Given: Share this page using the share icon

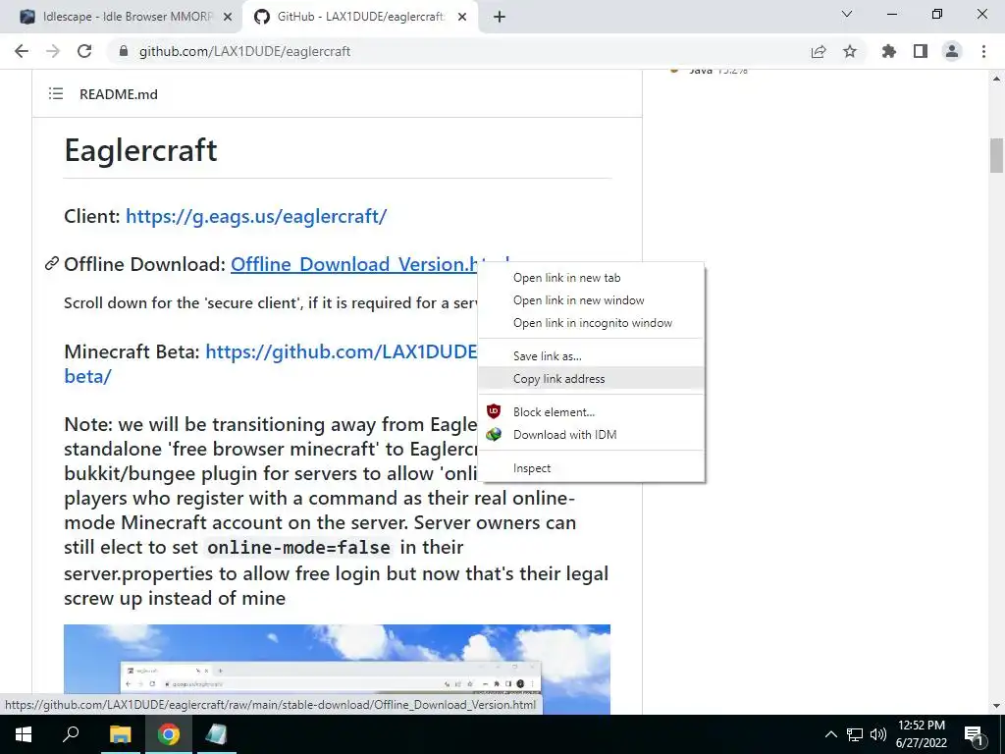Looking at the screenshot, I should click(x=819, y=51).
